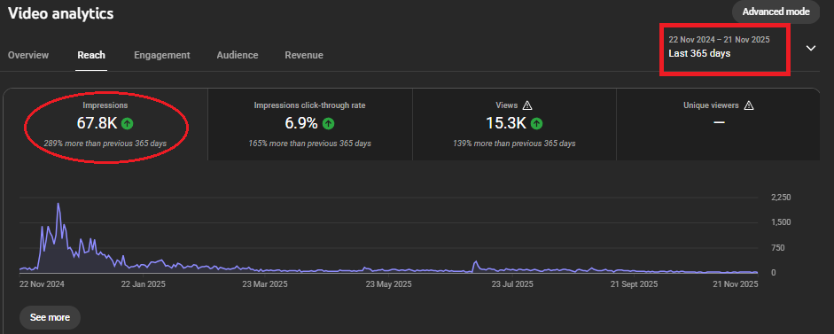Select the Impressions metric card
The width and height of the screenshot is (834, 334).
(x=105, y=124)
